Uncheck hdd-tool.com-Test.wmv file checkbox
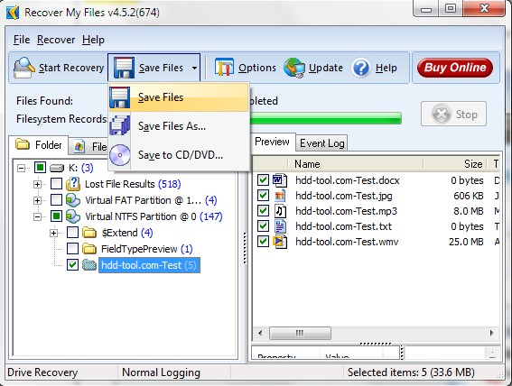Image resolution: width=512 pixels, height=386 pixels. [263, 242]
